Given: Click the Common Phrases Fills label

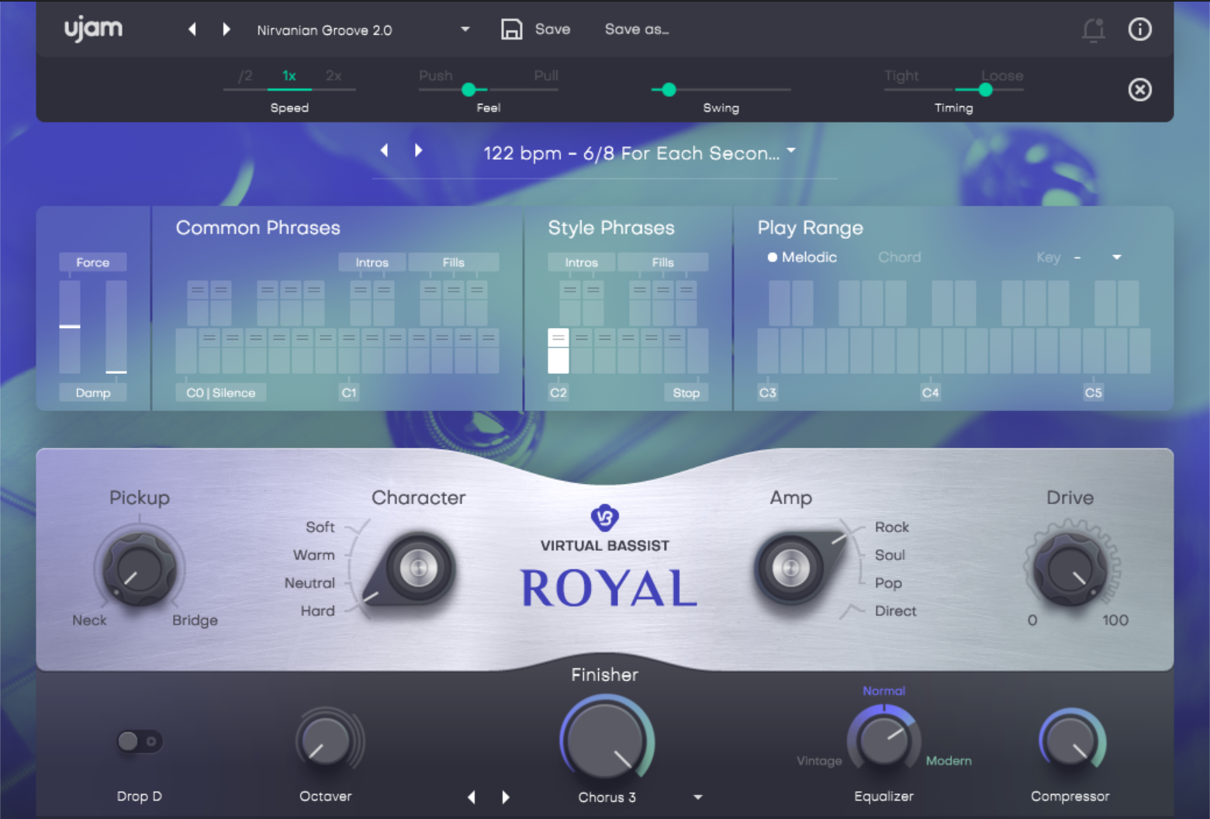Looking at the screenshot, I should [x=454, y=263].
